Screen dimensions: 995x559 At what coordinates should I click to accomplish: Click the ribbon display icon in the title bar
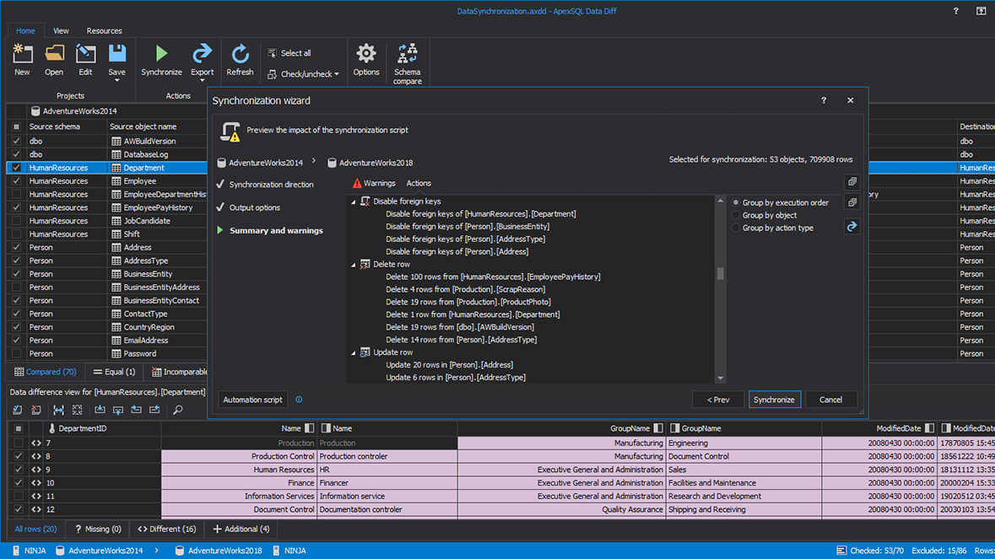(981, 11)
